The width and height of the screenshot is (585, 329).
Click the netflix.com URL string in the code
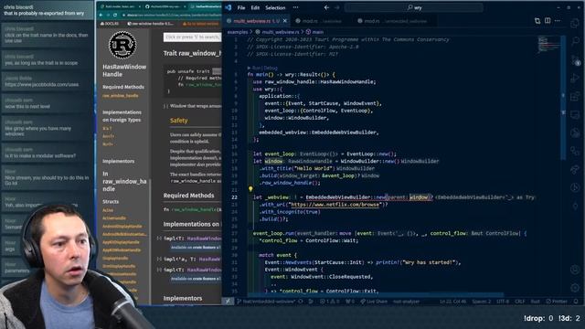click(335, 205)
